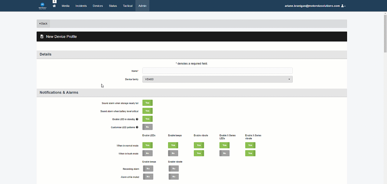The height and width of the screenshot is (184, 387).
Task: Switch to the Incidents tab
Action: click(x=81, y=6)
